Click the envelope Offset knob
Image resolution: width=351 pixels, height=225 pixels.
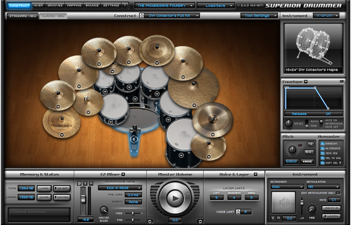tap(289, 123)
